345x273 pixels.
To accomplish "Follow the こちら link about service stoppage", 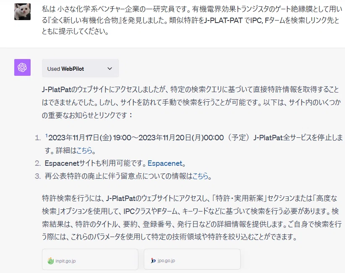I will pos(84,151).
